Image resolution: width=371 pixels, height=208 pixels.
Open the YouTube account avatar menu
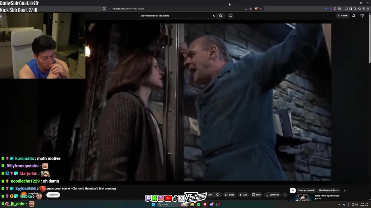pos(362,16)
